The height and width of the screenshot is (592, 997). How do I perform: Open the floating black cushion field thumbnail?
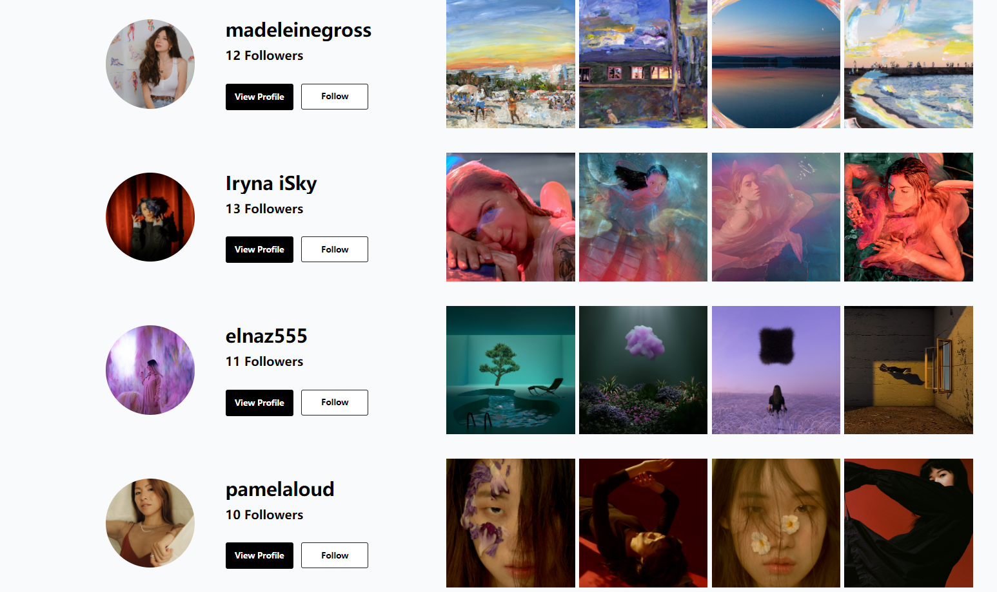(x=776, y=370)
